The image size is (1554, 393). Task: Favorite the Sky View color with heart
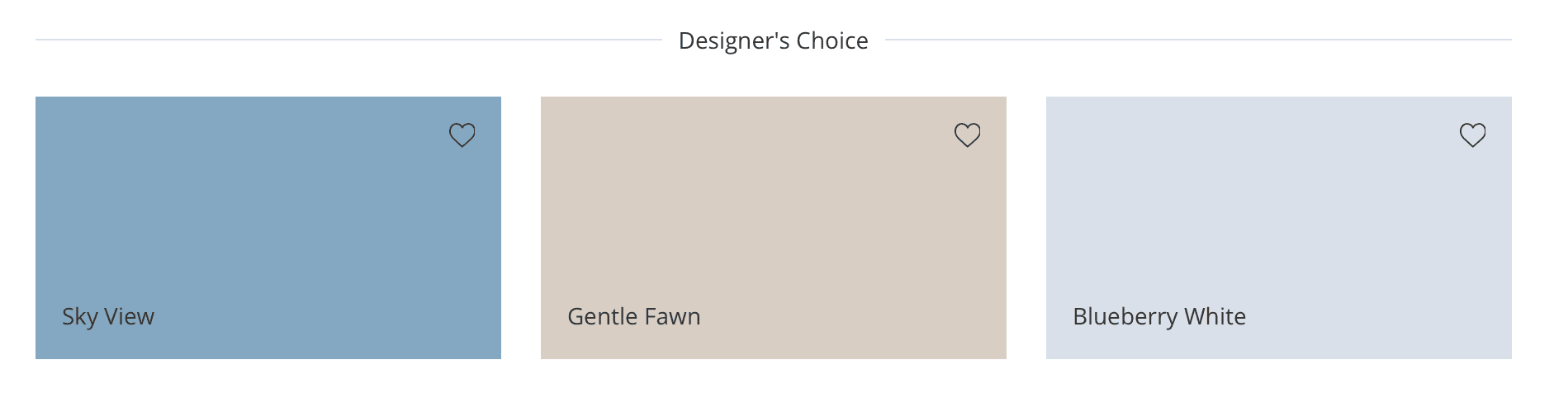(x=462, y=135)
